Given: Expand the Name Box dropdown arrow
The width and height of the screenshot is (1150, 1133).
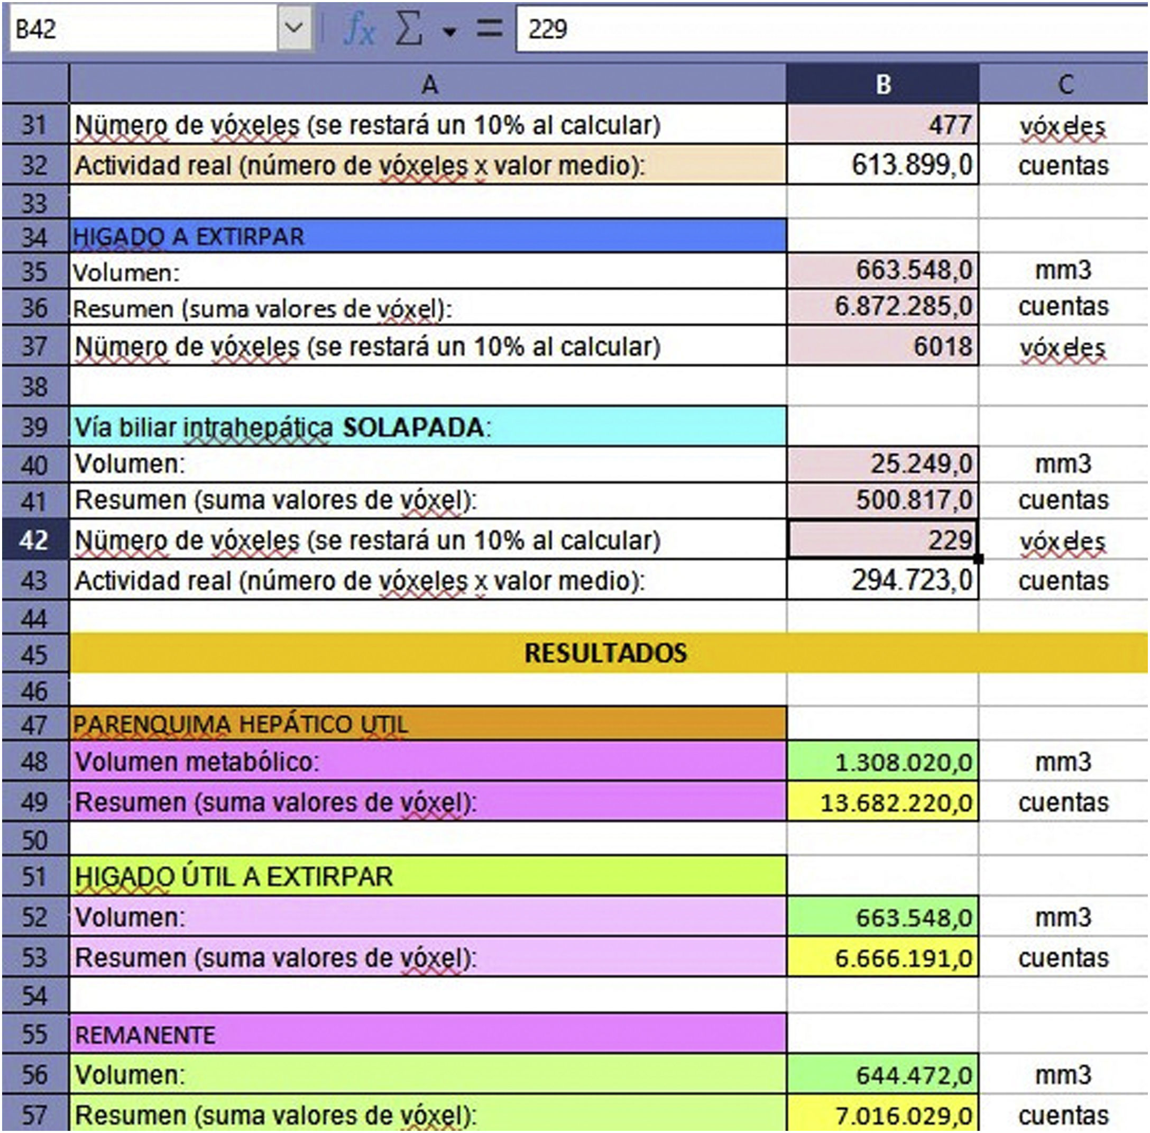Looking at the screenshot, I should point(295,28).
